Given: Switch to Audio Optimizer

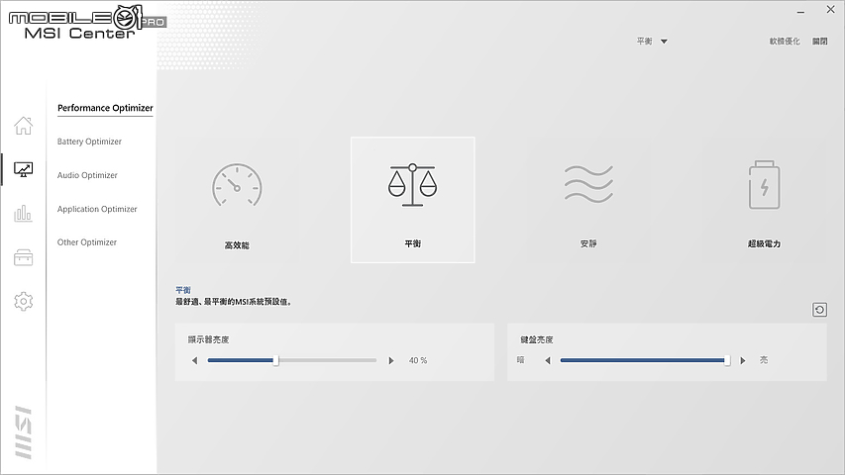Looking at the screenshot, I should point(87,175).
